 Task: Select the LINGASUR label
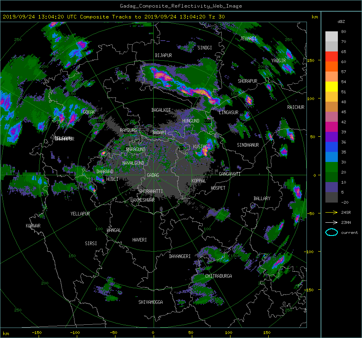click(228, 113)
